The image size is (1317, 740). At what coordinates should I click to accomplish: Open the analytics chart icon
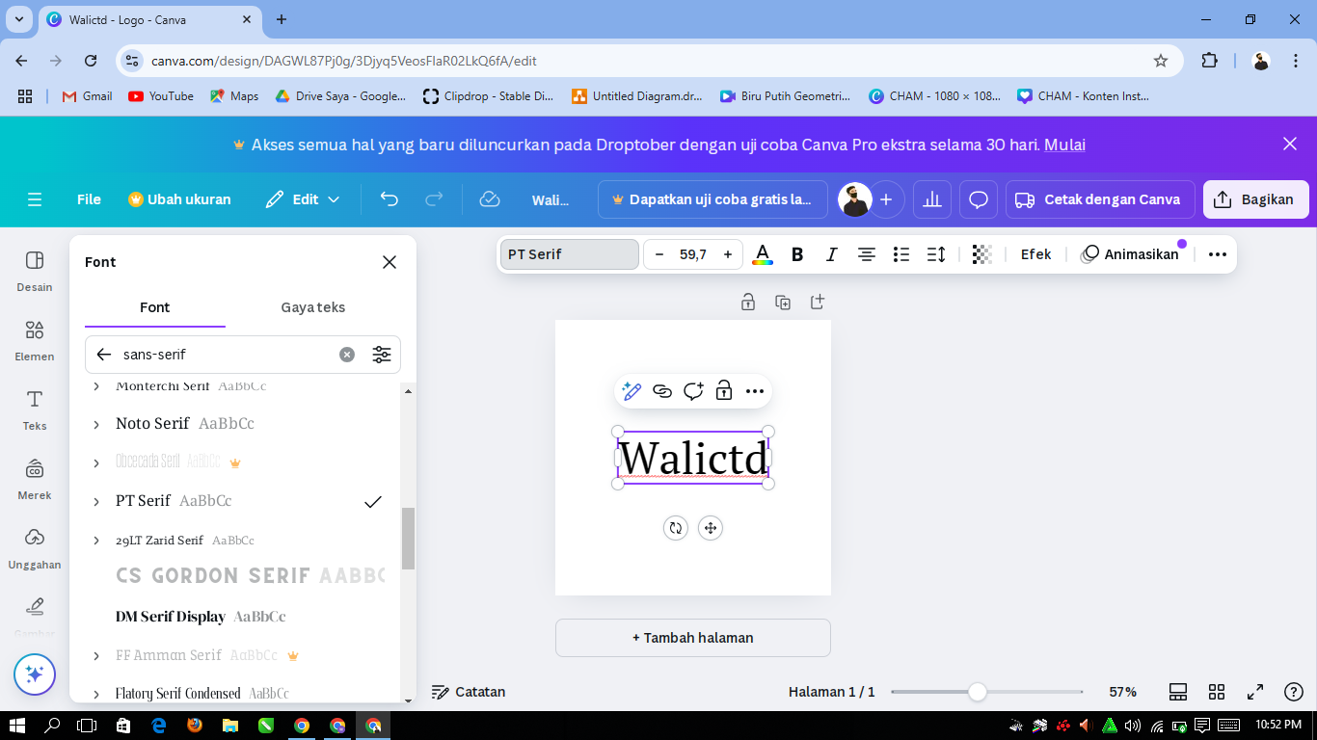932,199
